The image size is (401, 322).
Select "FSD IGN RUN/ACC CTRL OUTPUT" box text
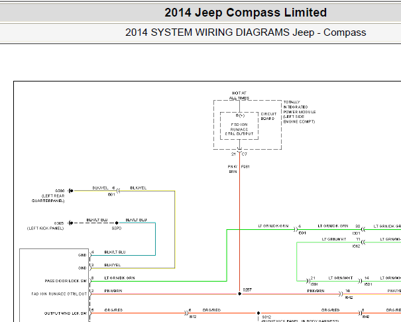point(239,129)
